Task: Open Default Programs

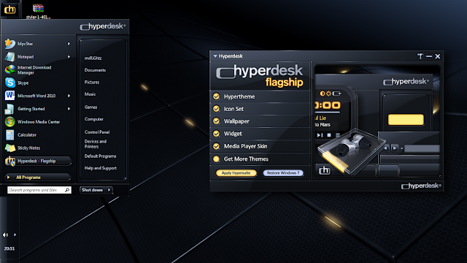Action: (100, 156)
